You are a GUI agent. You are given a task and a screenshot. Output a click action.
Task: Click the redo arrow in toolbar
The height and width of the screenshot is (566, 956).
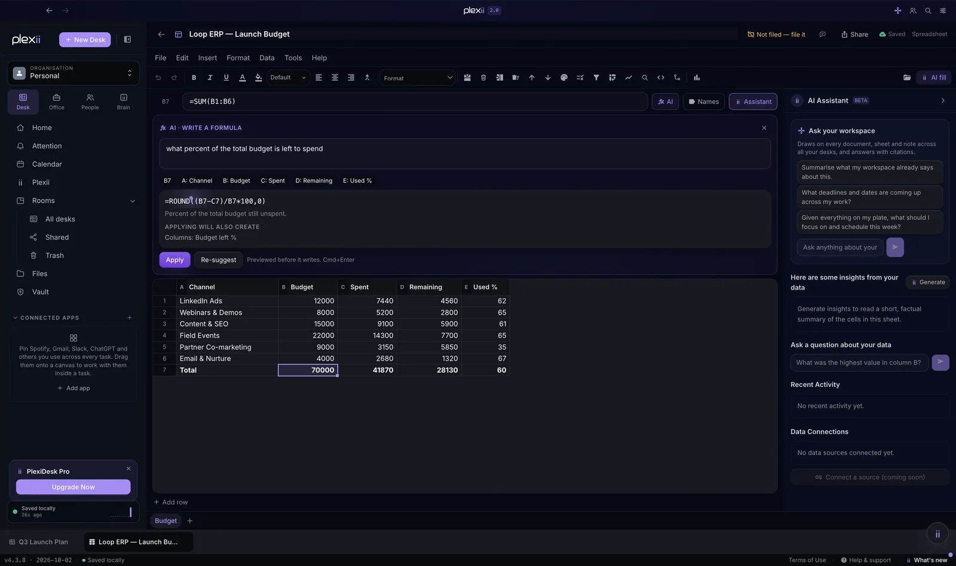[x=174, y=78]
